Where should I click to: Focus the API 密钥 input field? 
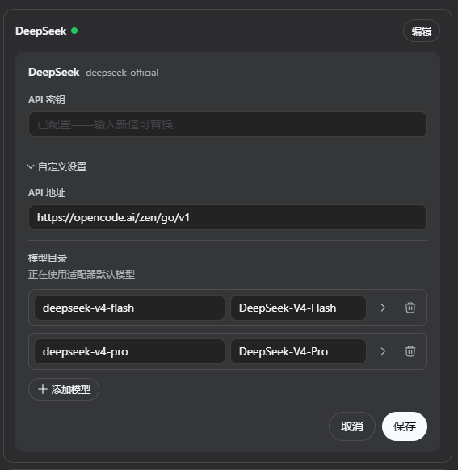tap(228, 124)
